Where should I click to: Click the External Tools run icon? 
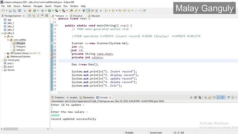pyautogui.click(x=64, y=11)
